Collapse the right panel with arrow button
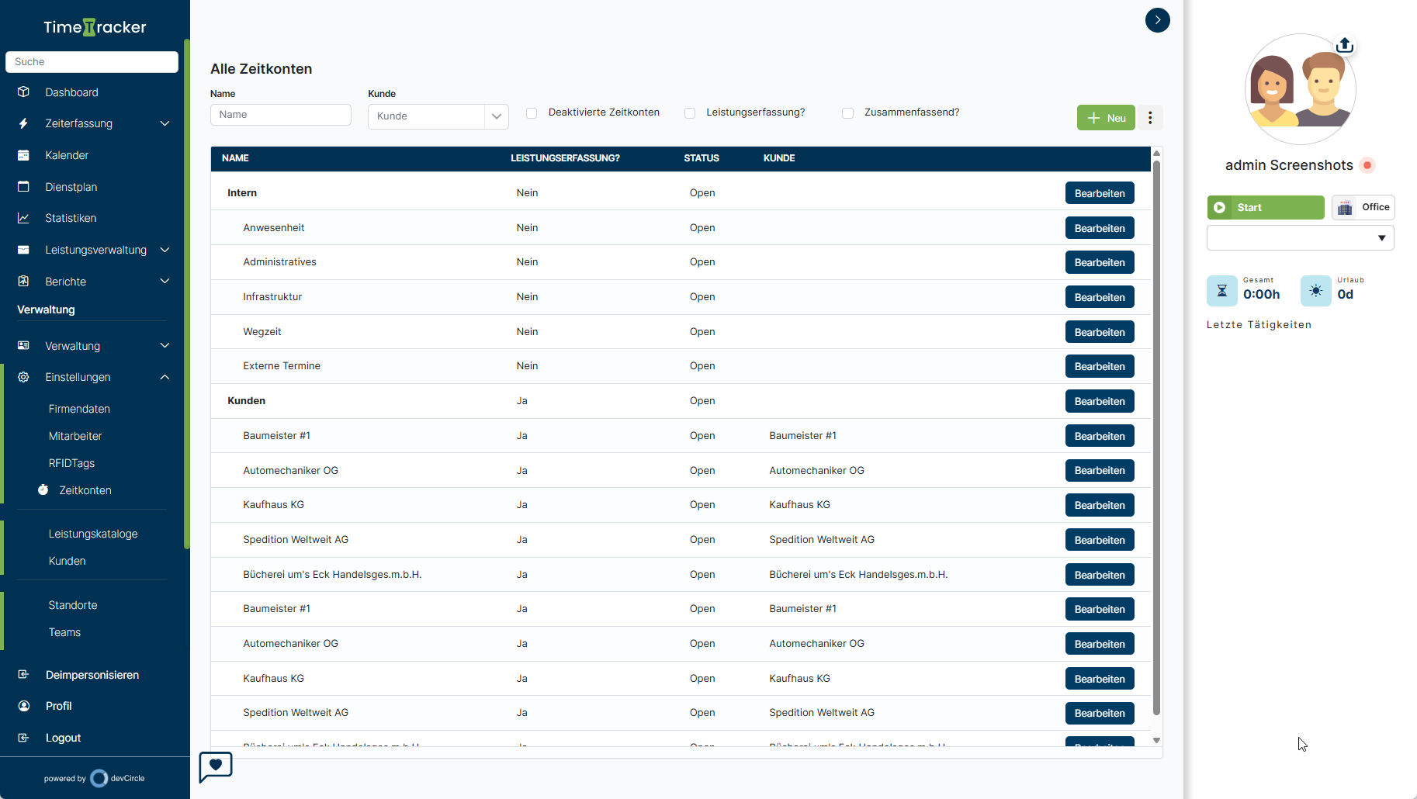 click(x=1157, y=20)
